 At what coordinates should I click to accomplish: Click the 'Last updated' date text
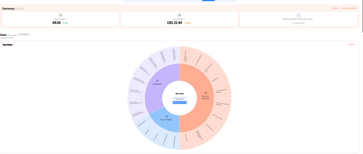7,37
